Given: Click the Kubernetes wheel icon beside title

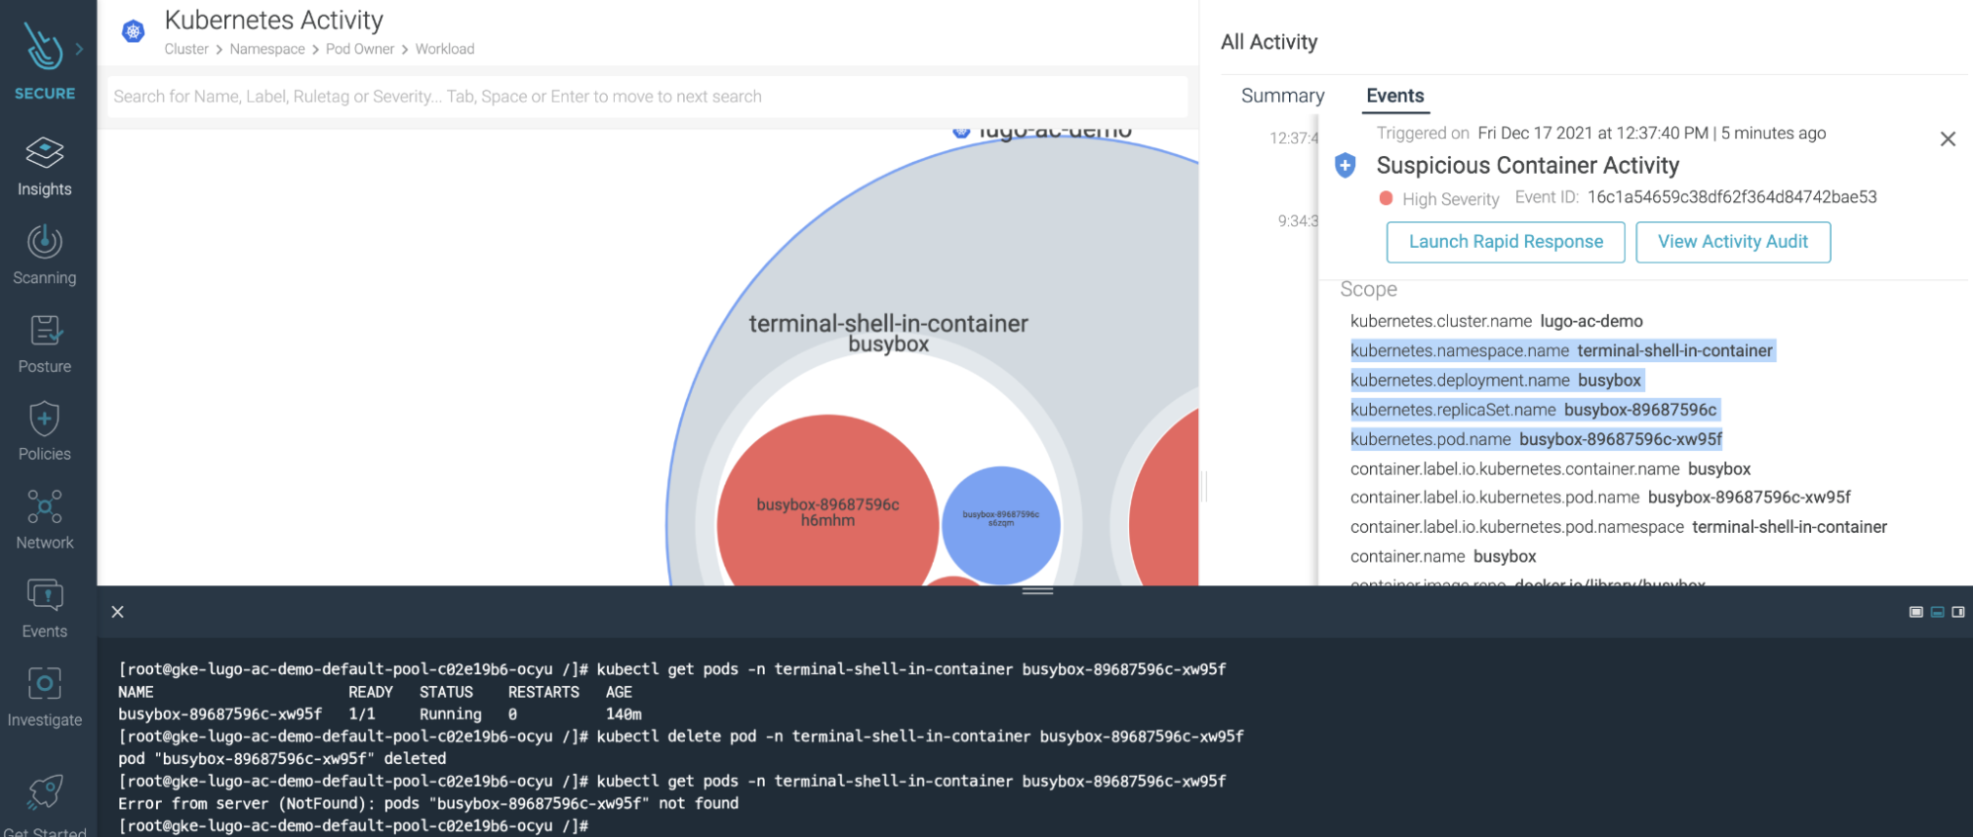Looking at the screenshot, I should (133, 32).
